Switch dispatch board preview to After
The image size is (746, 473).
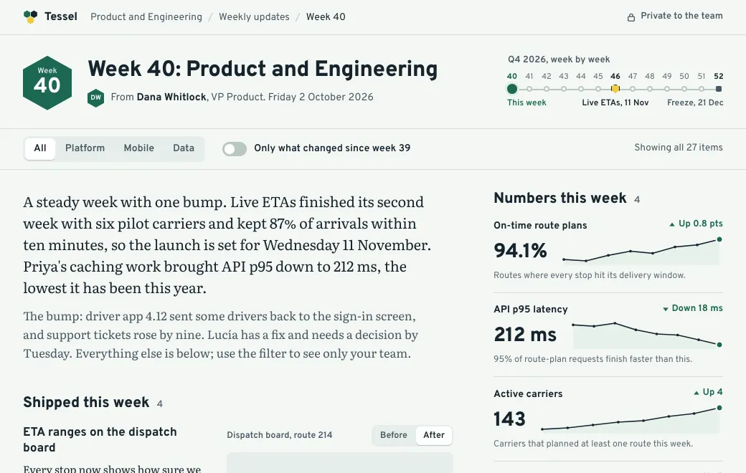pyautogui.click(x=434, y=435)
